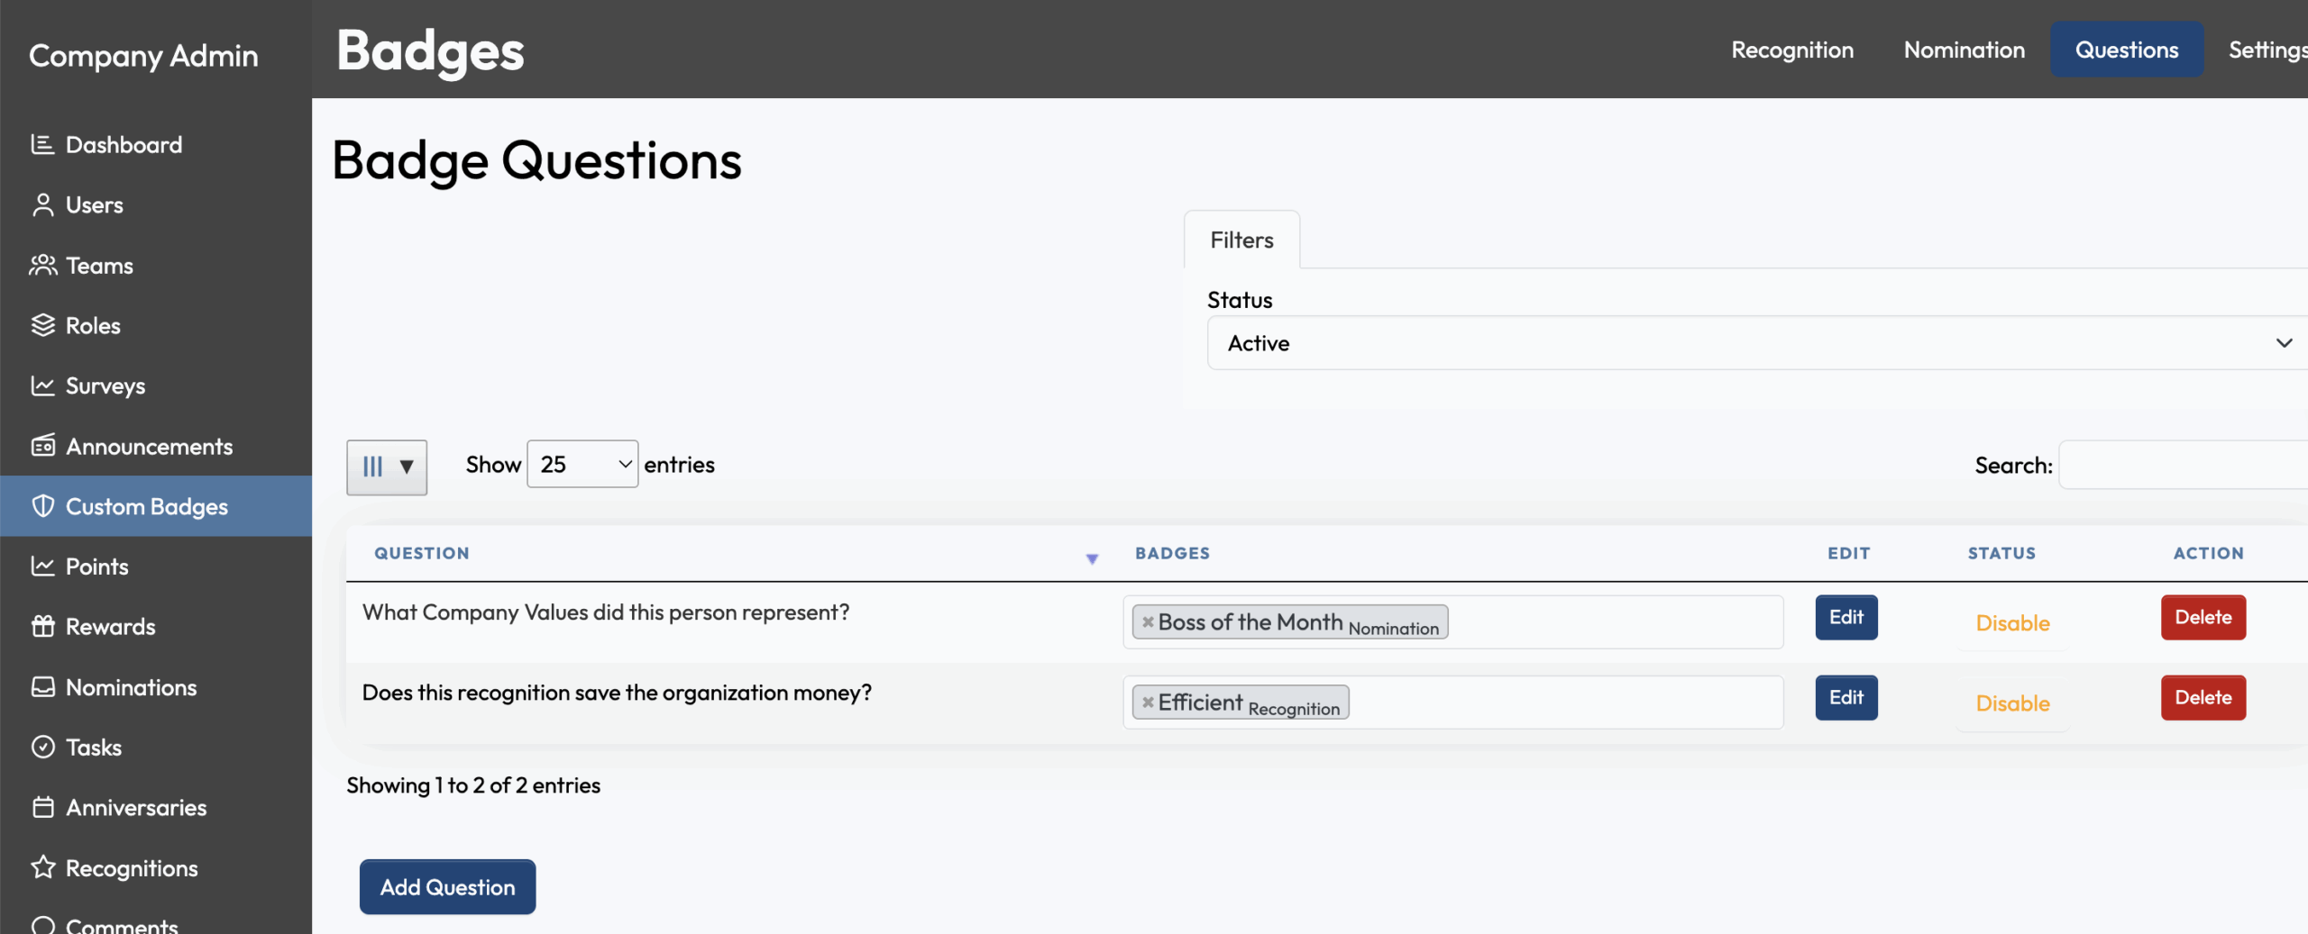
Task: Open the Roles page
Action: (x=93, y=325)
